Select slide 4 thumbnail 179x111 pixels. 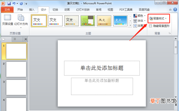(x=16, y=104)
